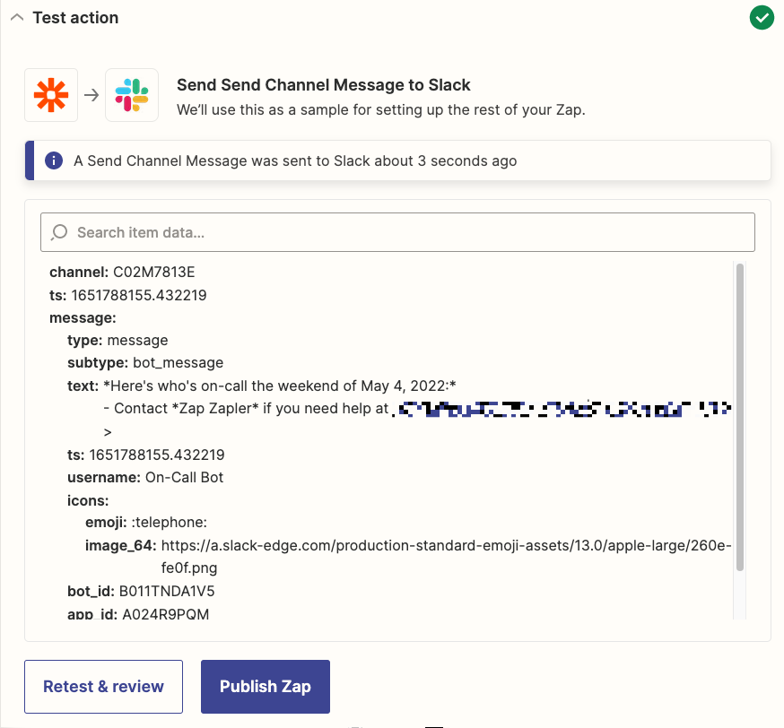Select the icons: label row
This screenshot has width=784, height=728.
pos(88,500)
